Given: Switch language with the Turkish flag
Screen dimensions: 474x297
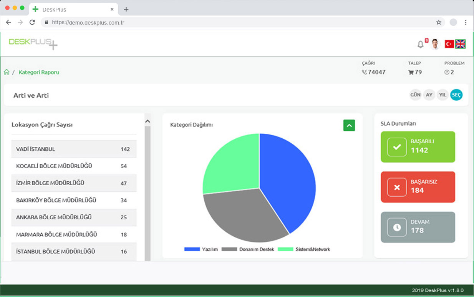Looking at the screenshot, I should click(449, 44).
